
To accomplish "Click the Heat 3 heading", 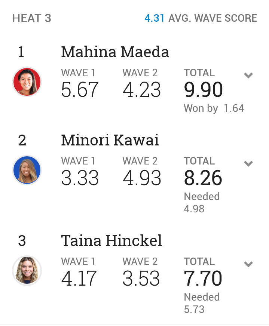I will tap(32, 18).
